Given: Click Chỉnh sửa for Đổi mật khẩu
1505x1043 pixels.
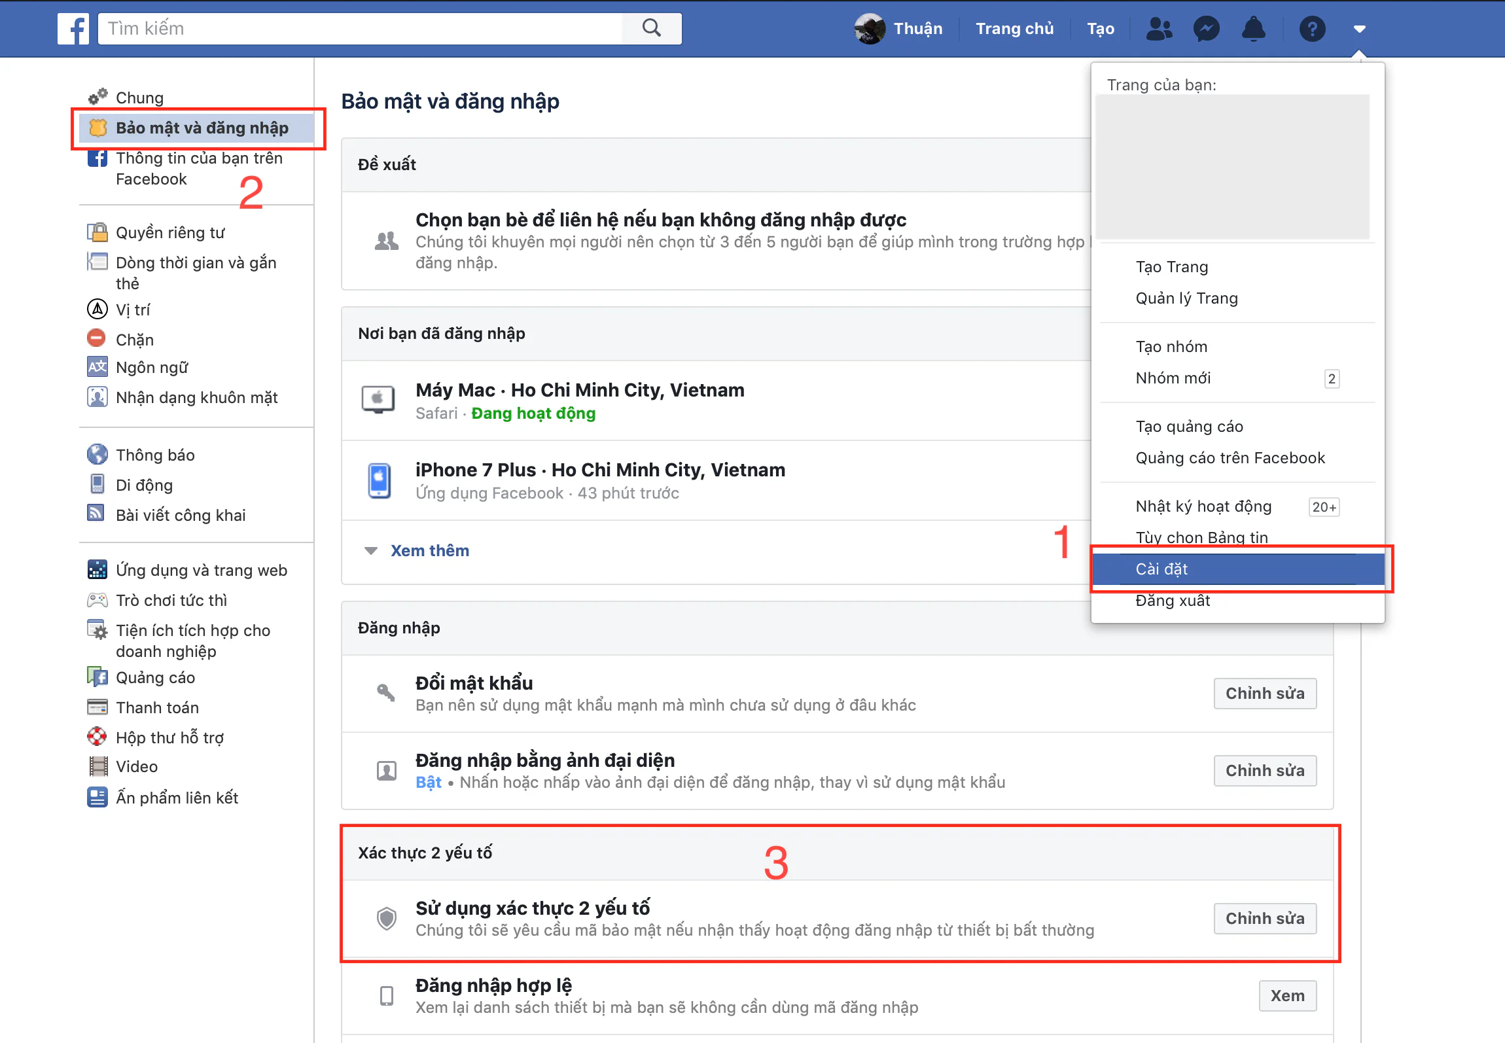Looking at the screenshot, I should pos(1265,694).
